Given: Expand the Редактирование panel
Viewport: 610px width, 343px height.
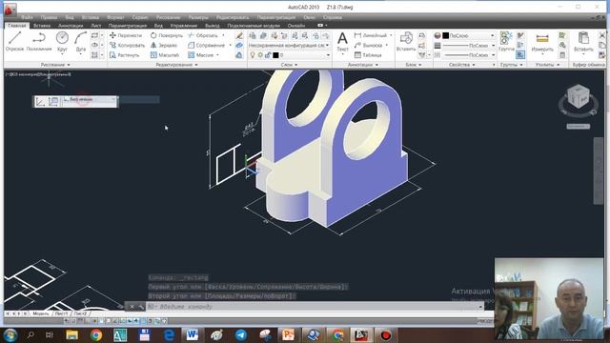Looking at the screenshot, I should (176, 65).
